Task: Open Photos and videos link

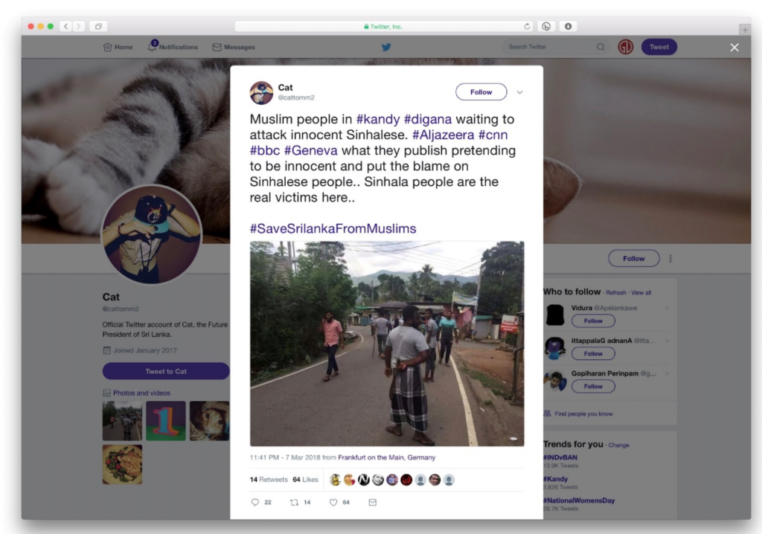Action: coord(141,393)
